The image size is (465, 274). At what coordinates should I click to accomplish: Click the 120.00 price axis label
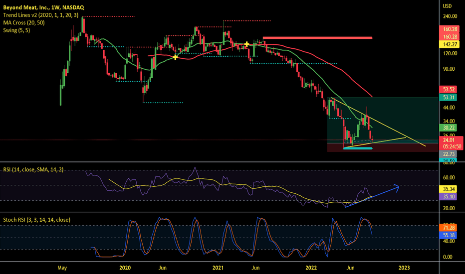(450, 53)
